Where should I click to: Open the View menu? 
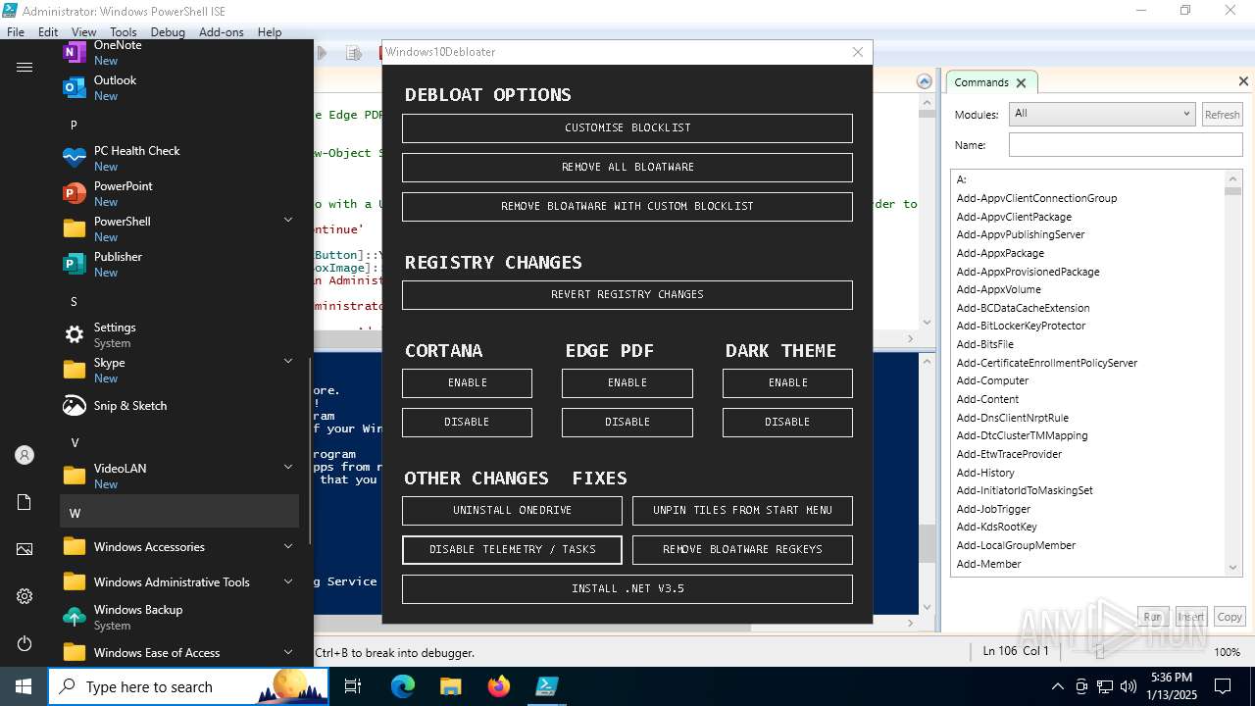click(x=84, y=32)
